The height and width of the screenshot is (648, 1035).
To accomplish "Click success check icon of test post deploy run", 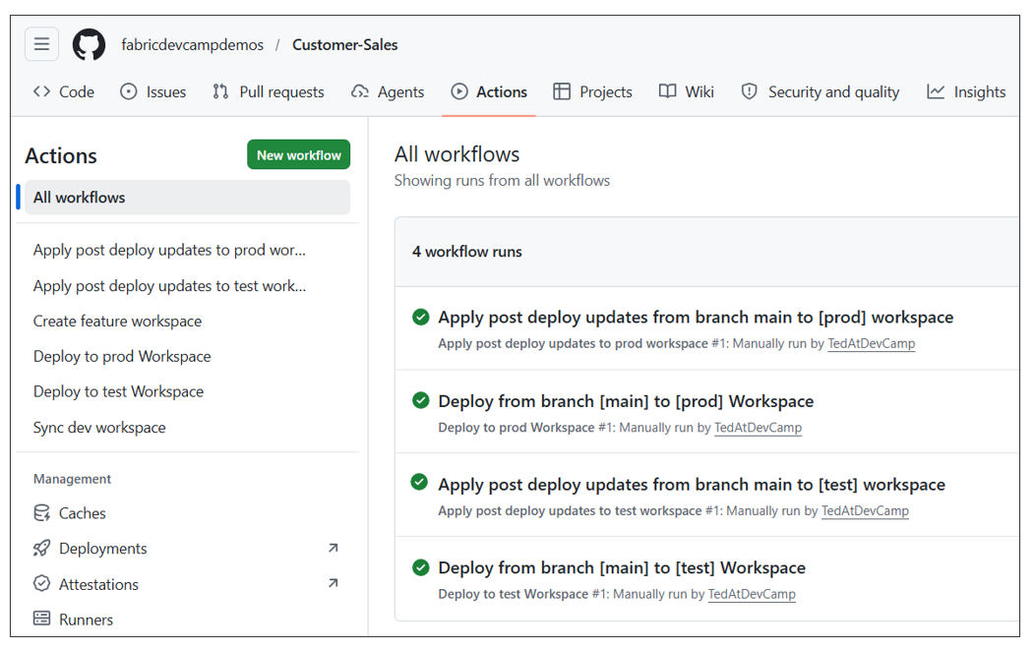I will 419,482.
